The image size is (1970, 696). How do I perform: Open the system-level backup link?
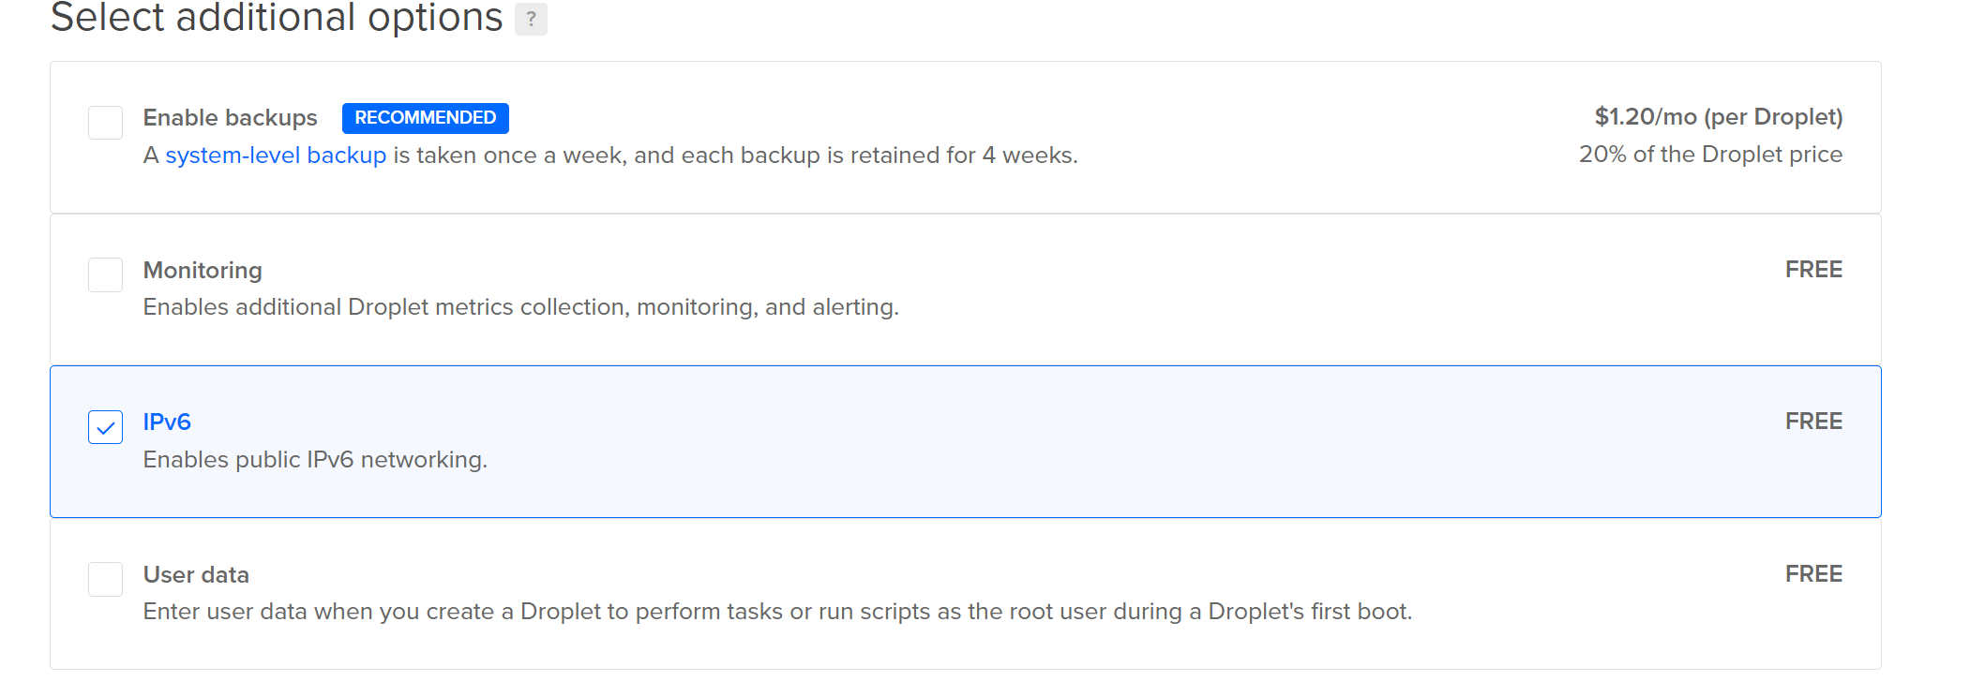point(276,155)
